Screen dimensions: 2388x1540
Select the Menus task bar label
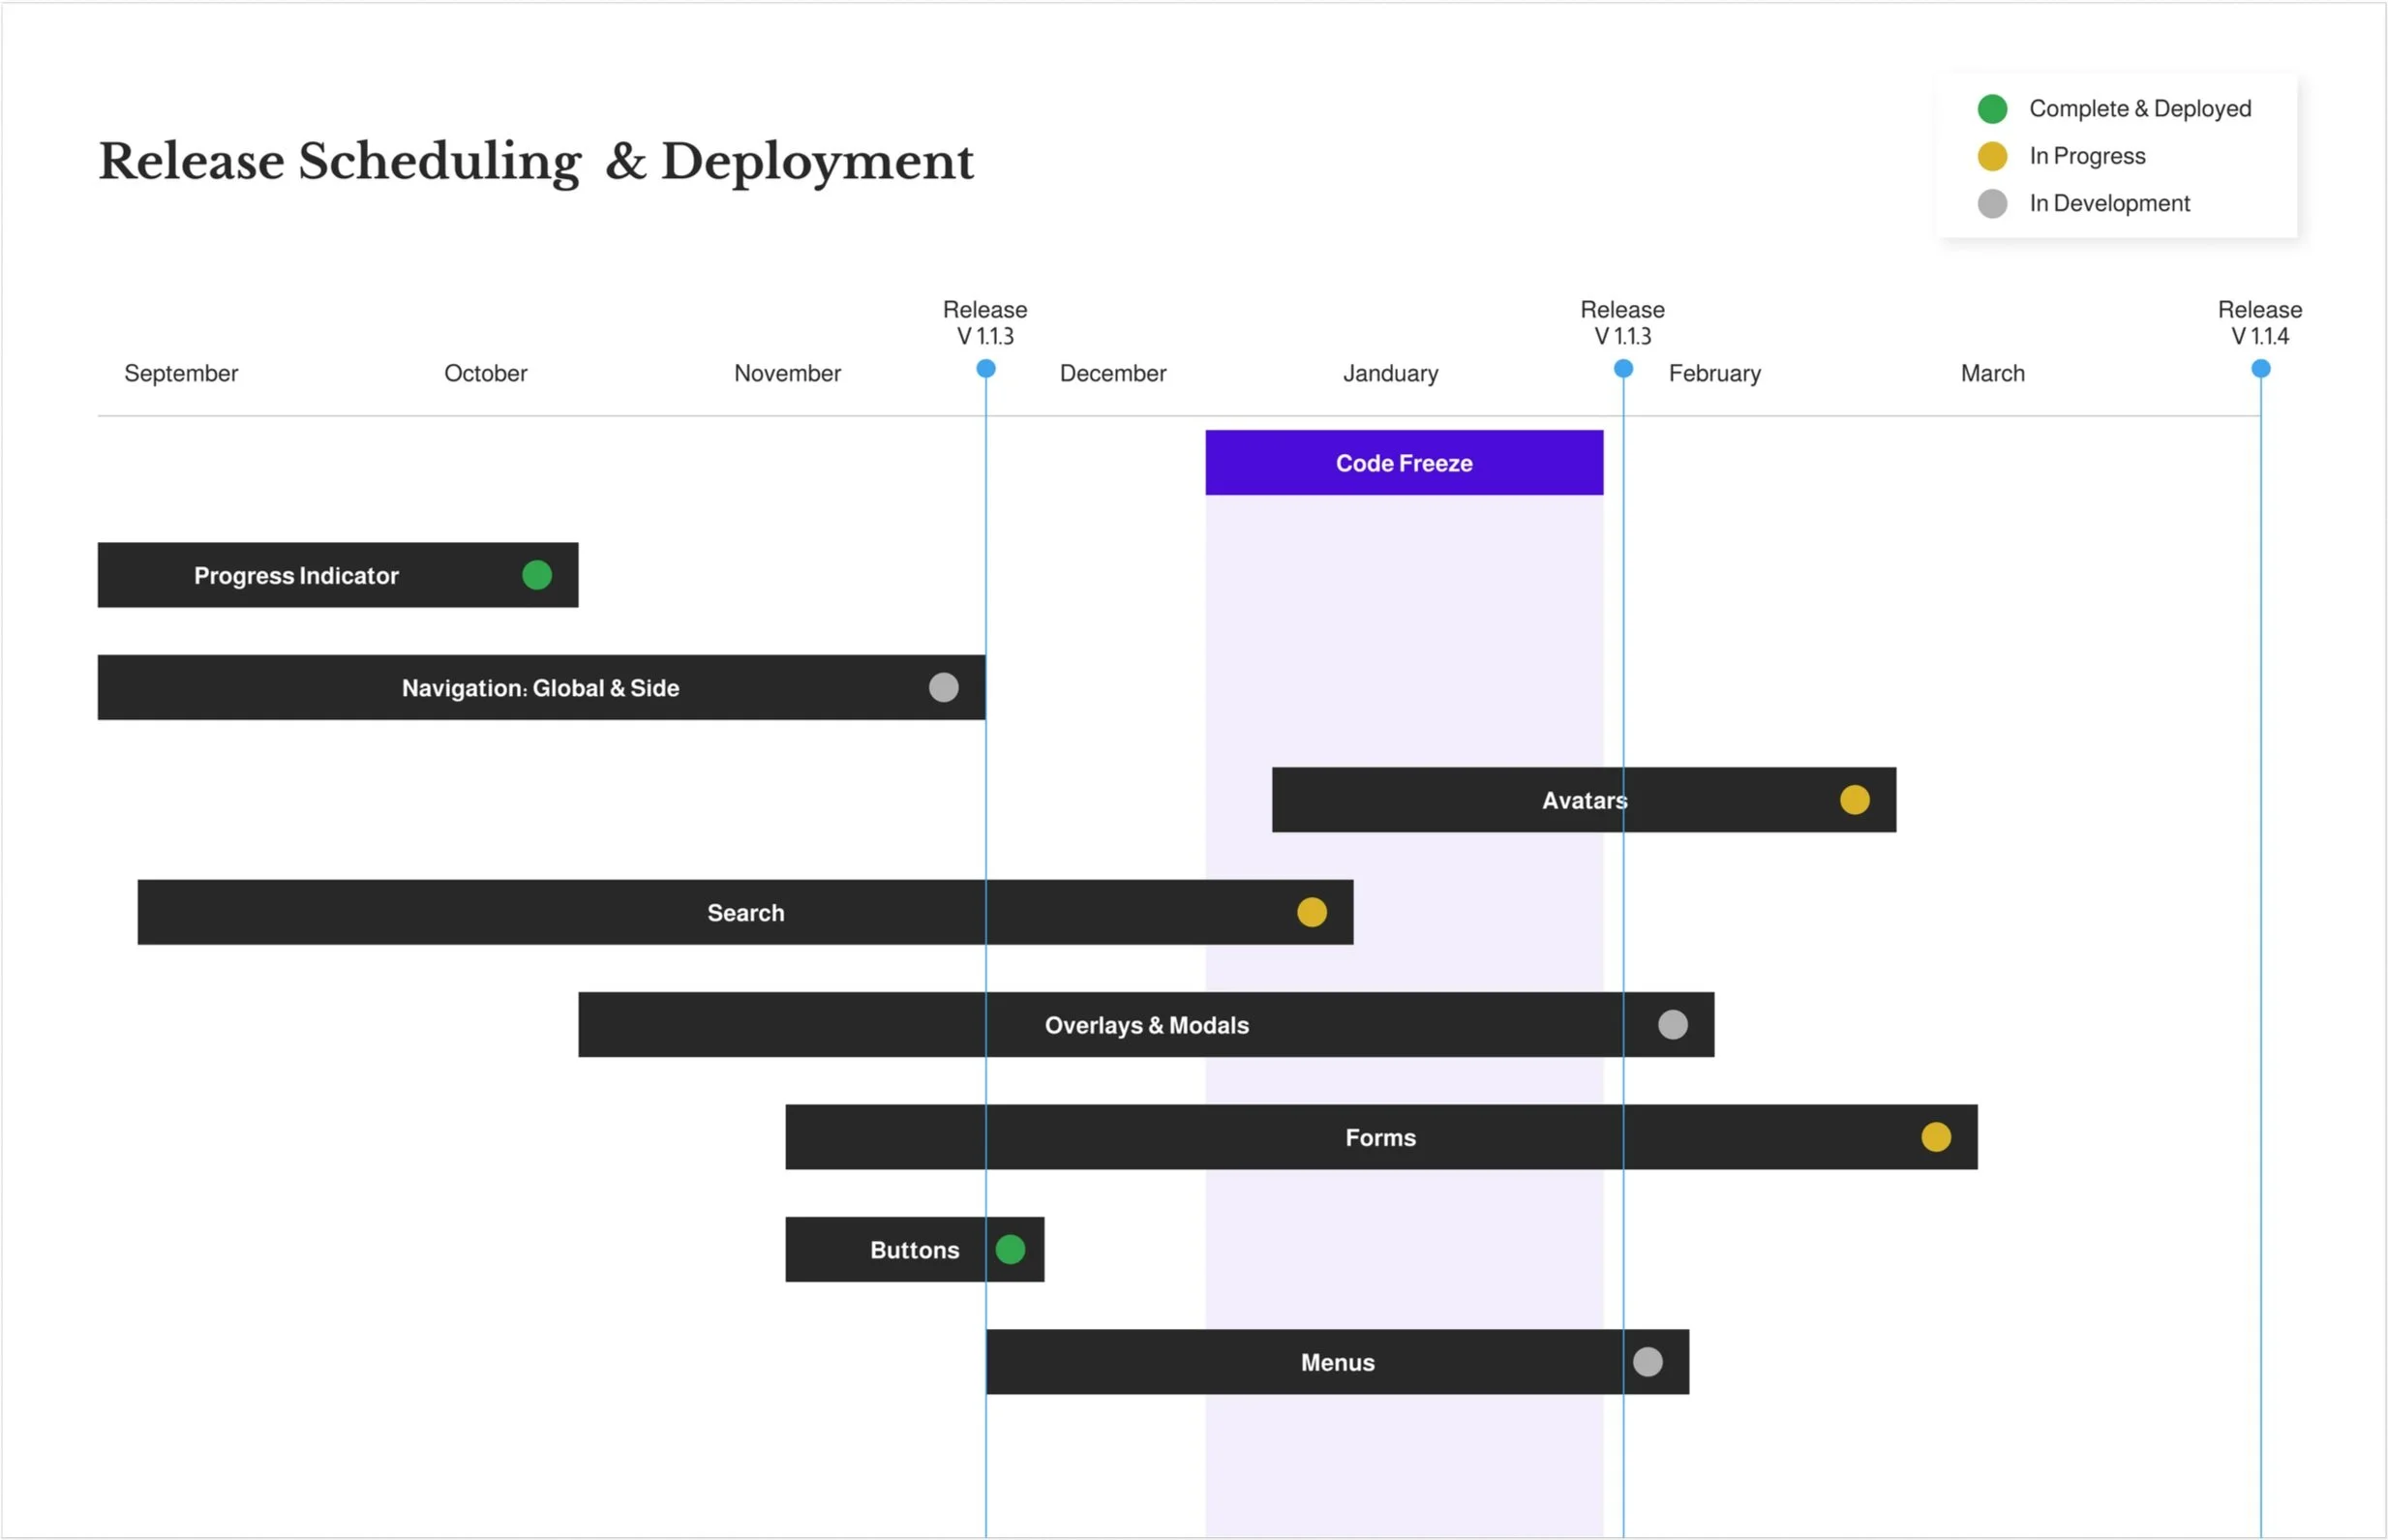1337,1362
